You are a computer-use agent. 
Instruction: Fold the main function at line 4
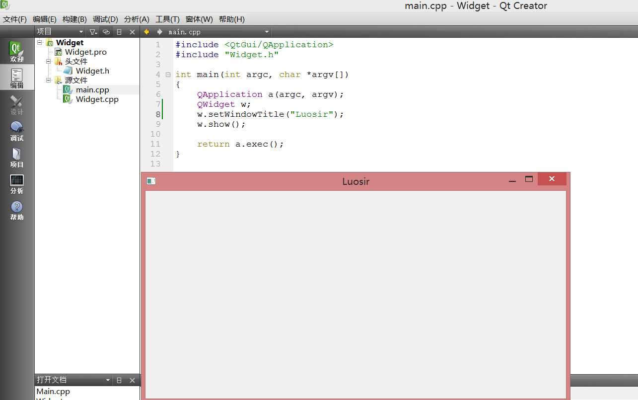pyautogui.click(x=168, y=75)
